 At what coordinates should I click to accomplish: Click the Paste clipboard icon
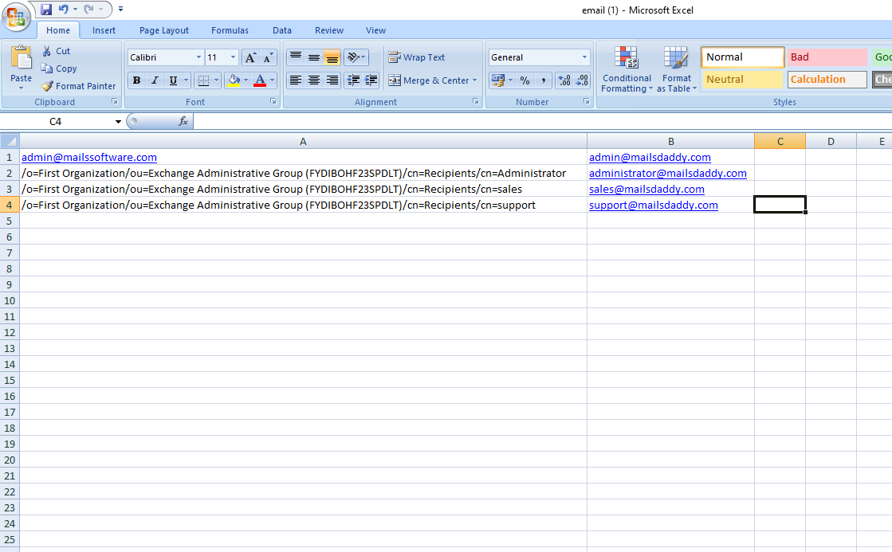(x=21, y=57)
